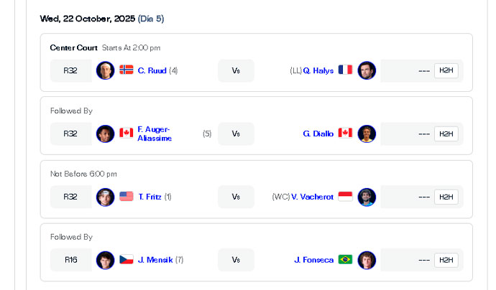Click the Brazil flag beside Fonseca
The width and height of the screenshot is (496, 290).
pos(346,260)
